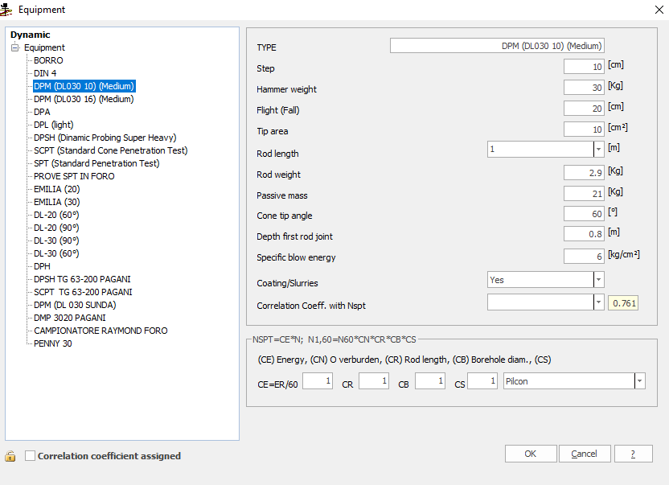Screen dimensions: 669x485
Task: Click the Tip area field
Action: [584, 129]
